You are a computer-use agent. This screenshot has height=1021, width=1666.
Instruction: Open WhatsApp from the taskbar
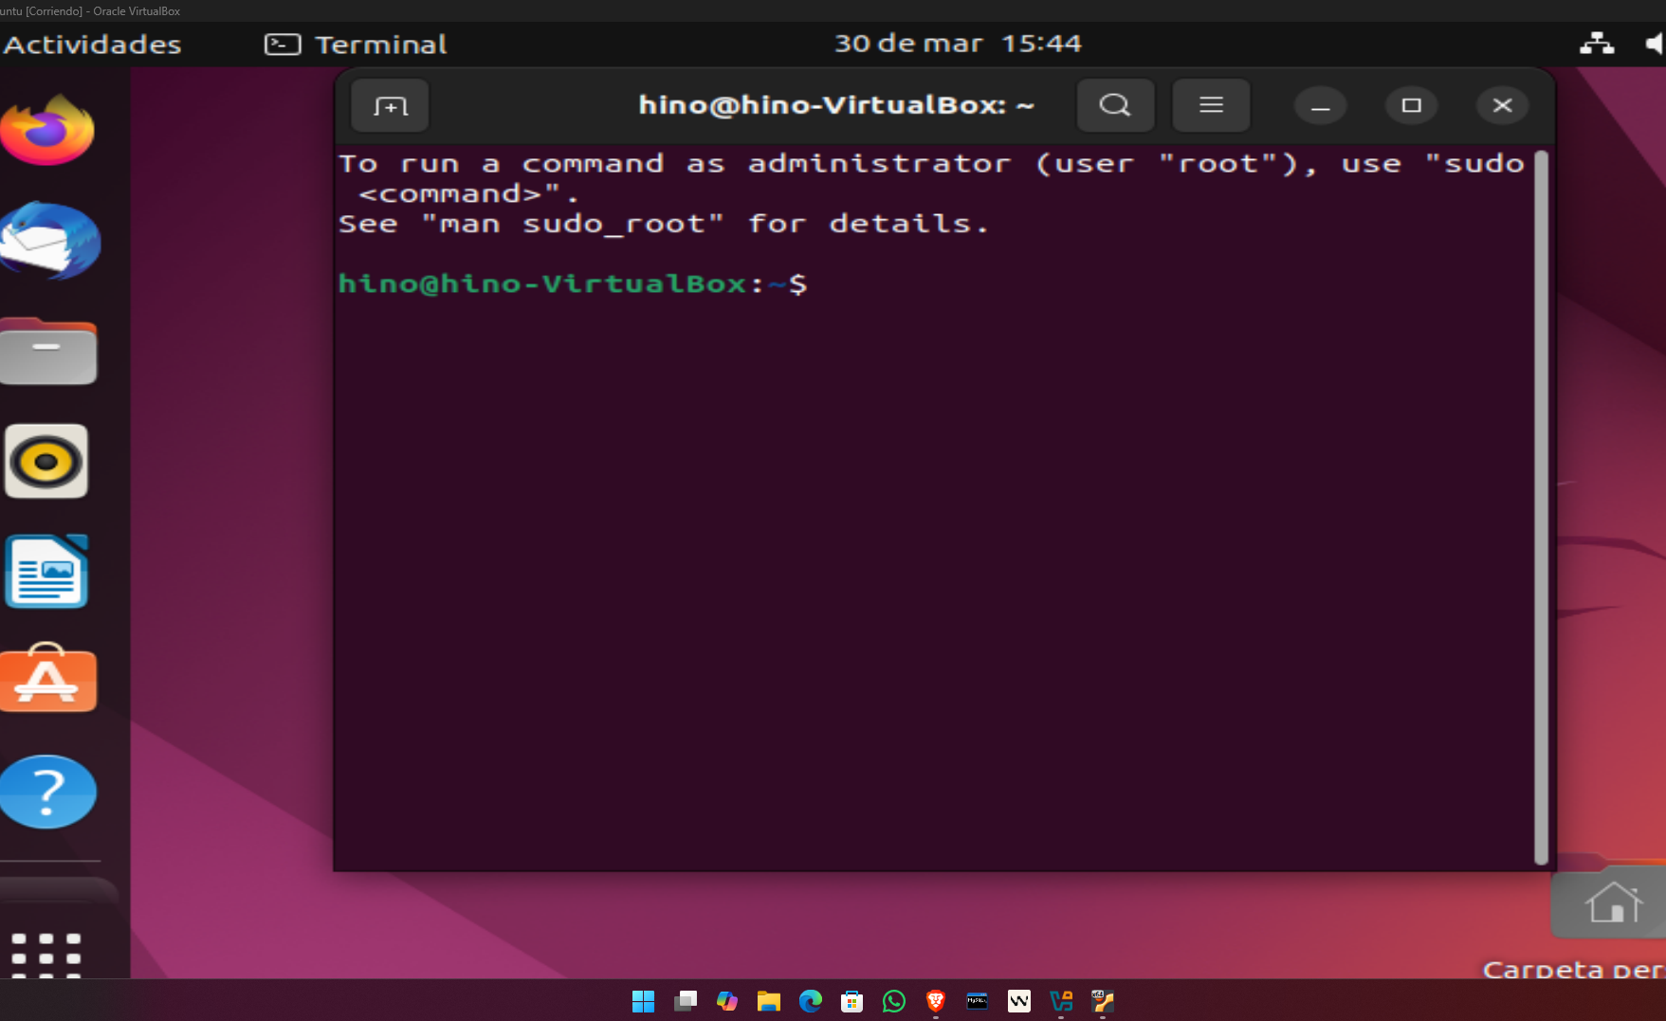click(x=894, y=1001)
